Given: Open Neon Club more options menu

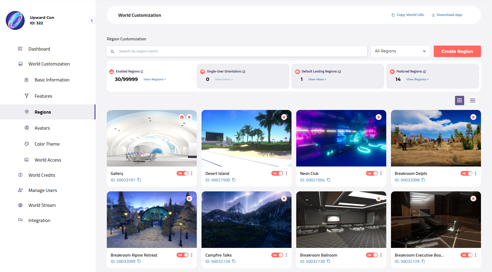Looking at the screenshot, I should 381,173.
